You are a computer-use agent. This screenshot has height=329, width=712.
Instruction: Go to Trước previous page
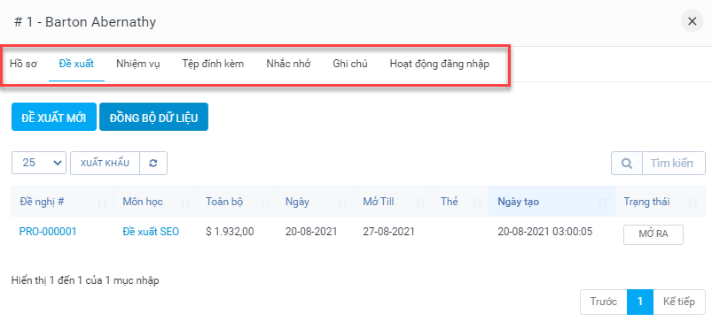coord(604,302)
